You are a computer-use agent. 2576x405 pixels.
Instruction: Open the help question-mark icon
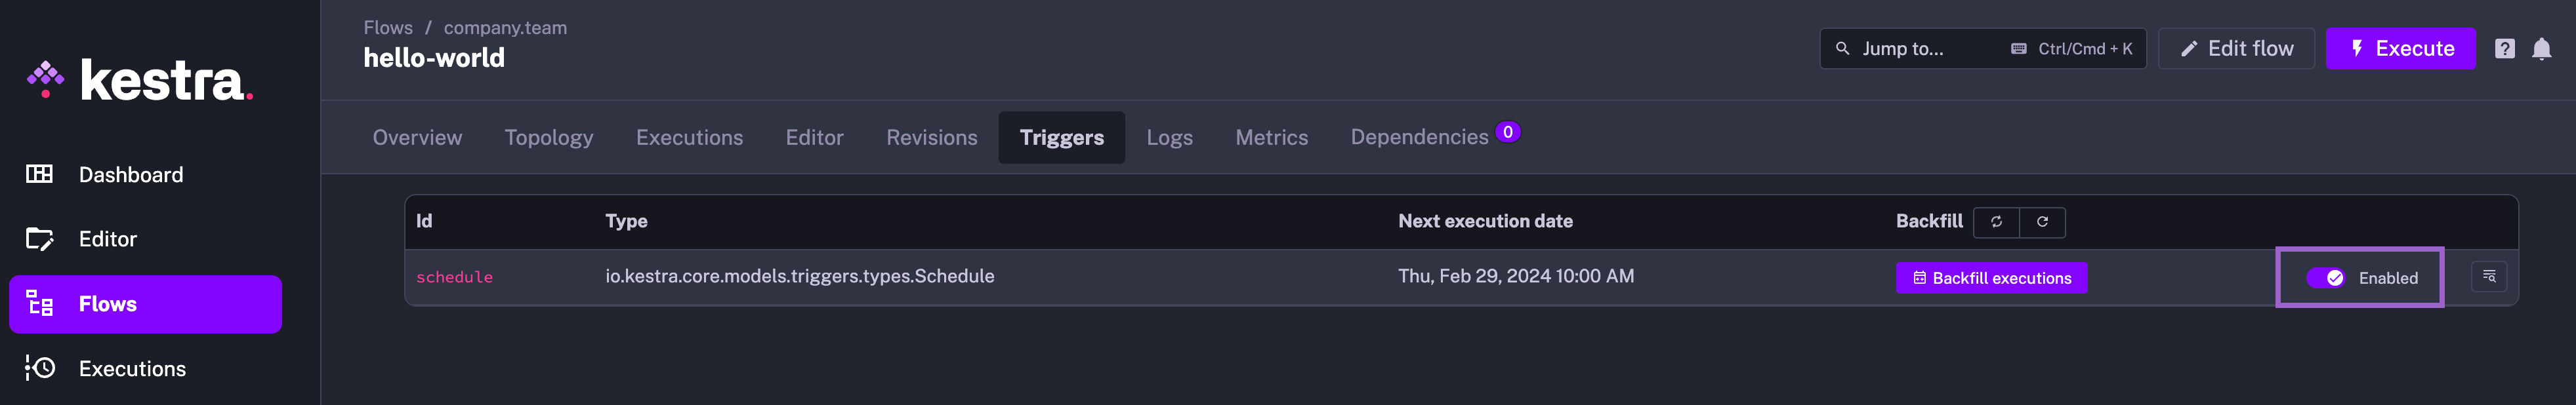2504,49
